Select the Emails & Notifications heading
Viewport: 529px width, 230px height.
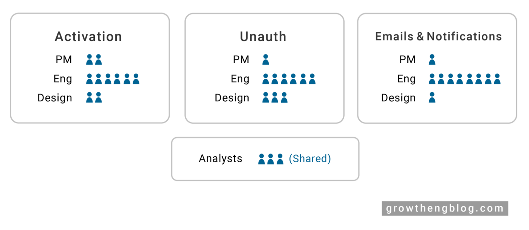pyautogui.click(x=438, y=37)
